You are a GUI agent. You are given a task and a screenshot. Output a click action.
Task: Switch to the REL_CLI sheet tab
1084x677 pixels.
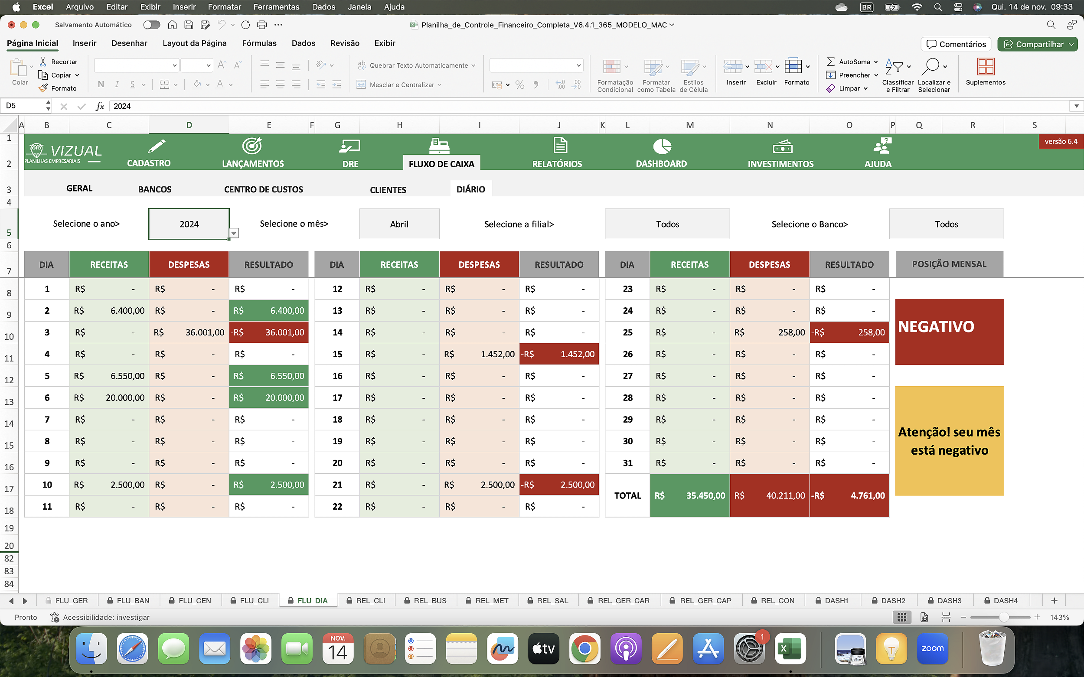tap(366, 600)
